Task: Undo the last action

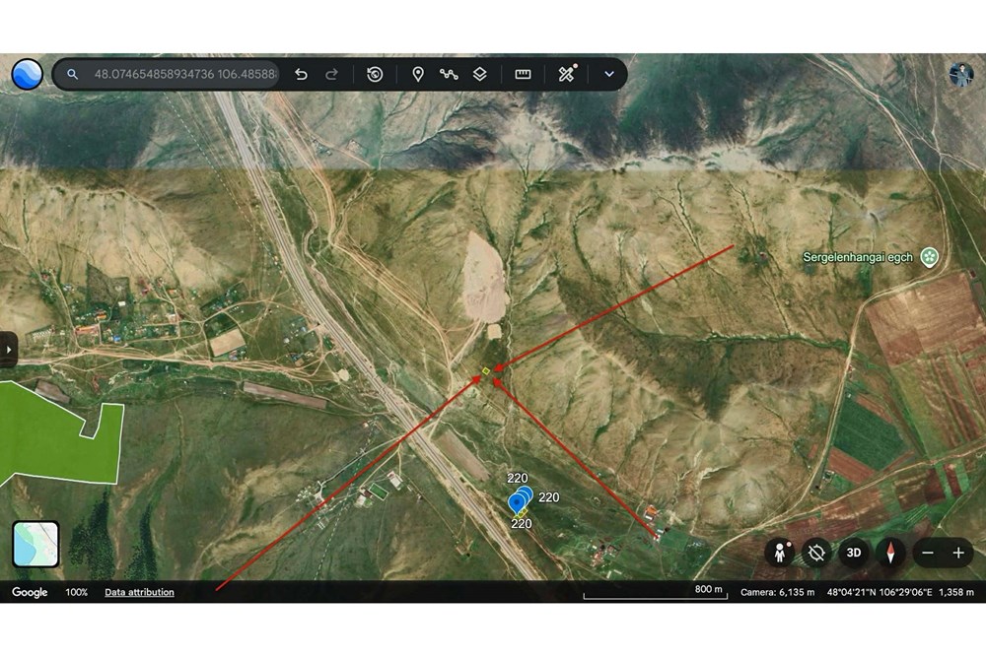Action: pos(301,74)
